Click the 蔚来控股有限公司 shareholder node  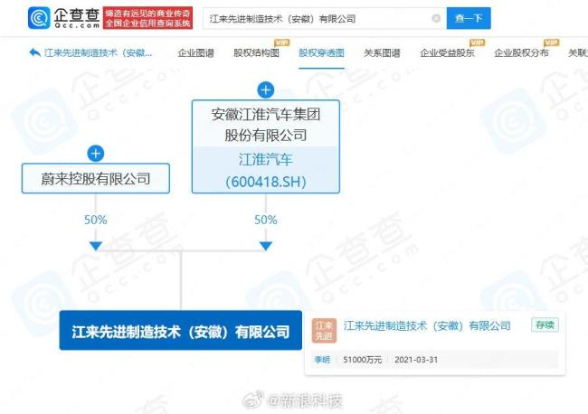click(96, 178)
